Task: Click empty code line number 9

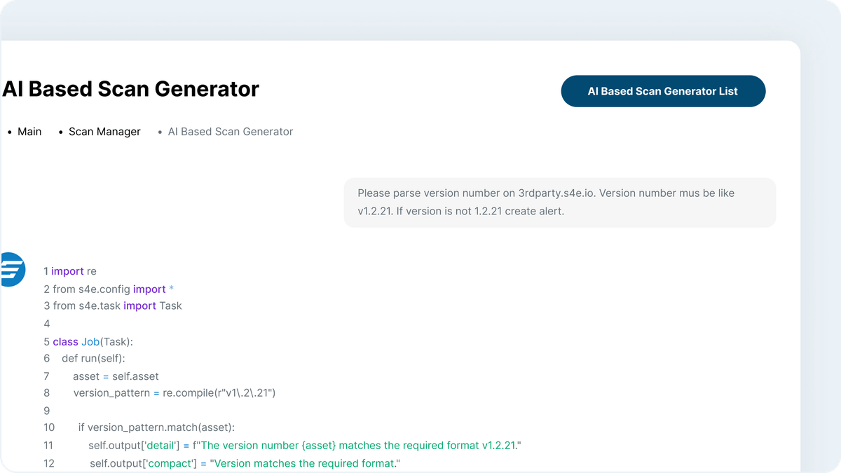Action: [x=47, y=411]
